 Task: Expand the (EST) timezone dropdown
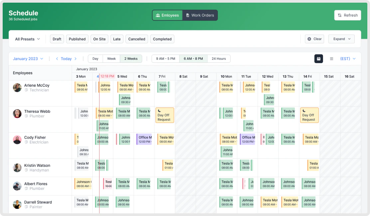[347, 58]
